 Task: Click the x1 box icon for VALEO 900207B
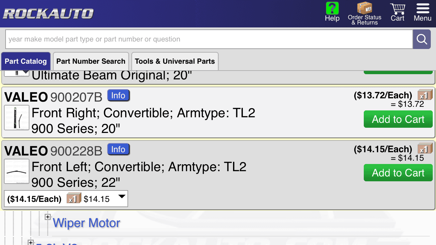[x=425, y=95]
